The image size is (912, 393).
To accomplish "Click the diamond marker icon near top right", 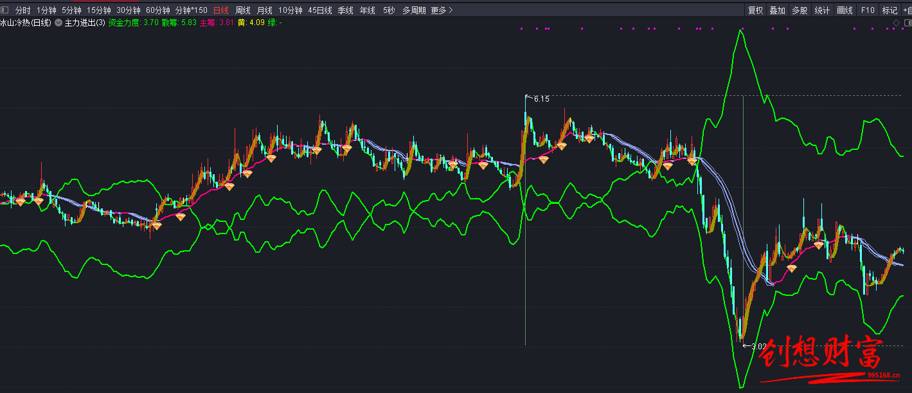I will click(x=897, y=23).
